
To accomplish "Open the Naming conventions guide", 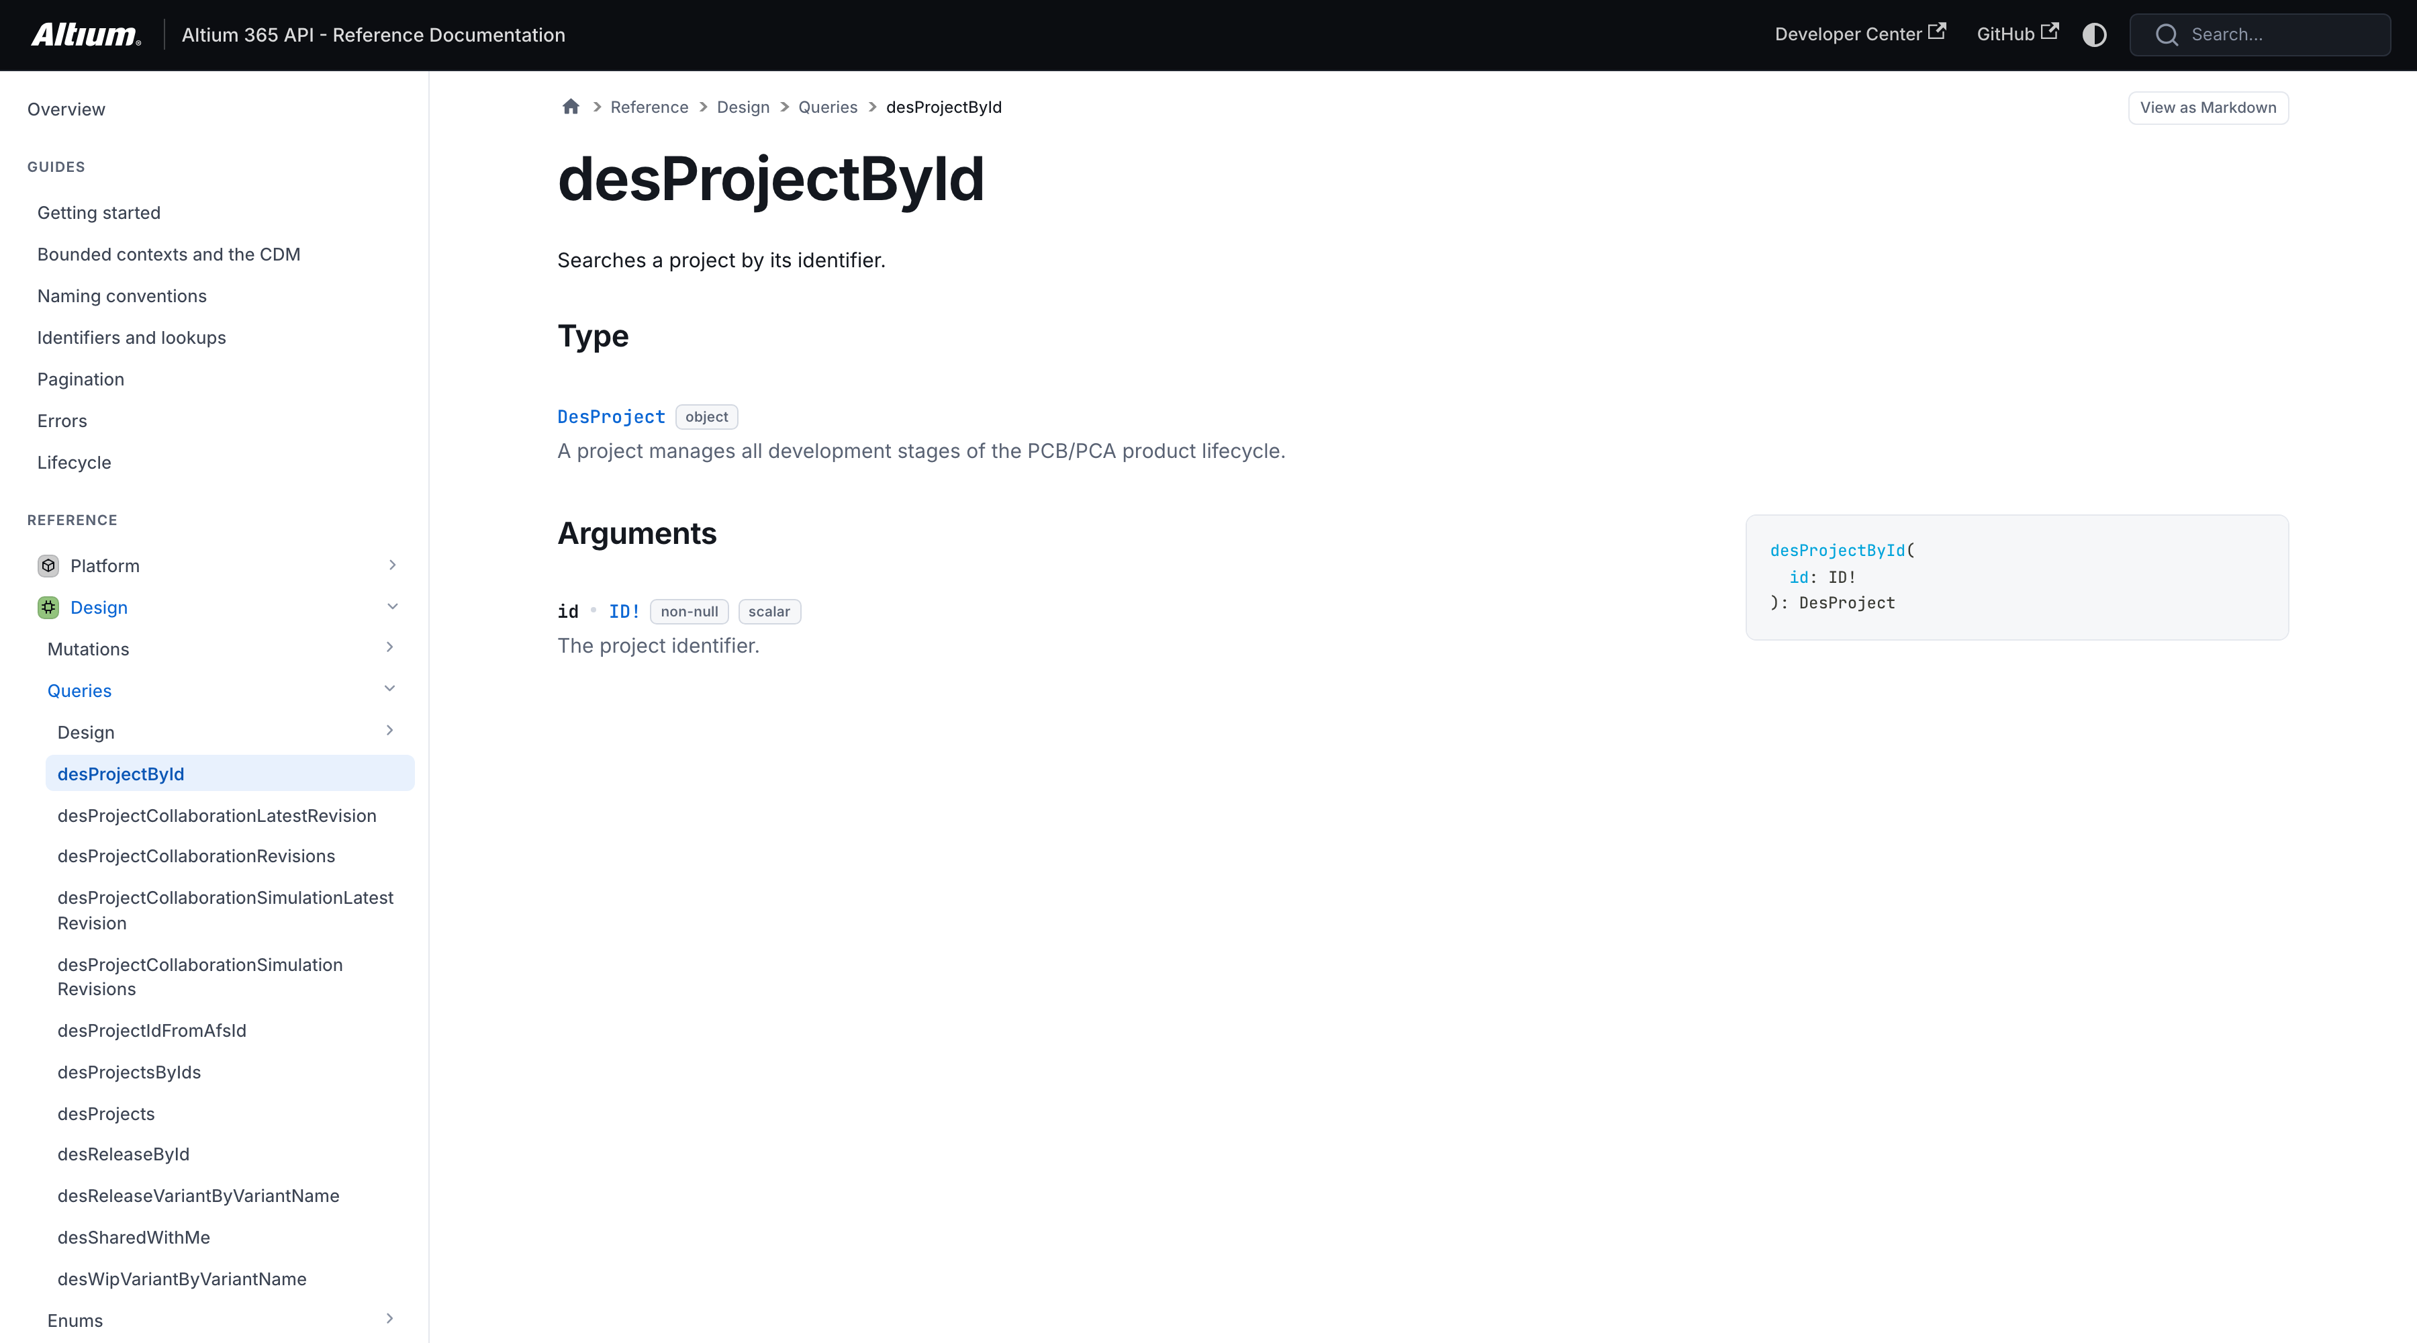I will pos(122,297).
